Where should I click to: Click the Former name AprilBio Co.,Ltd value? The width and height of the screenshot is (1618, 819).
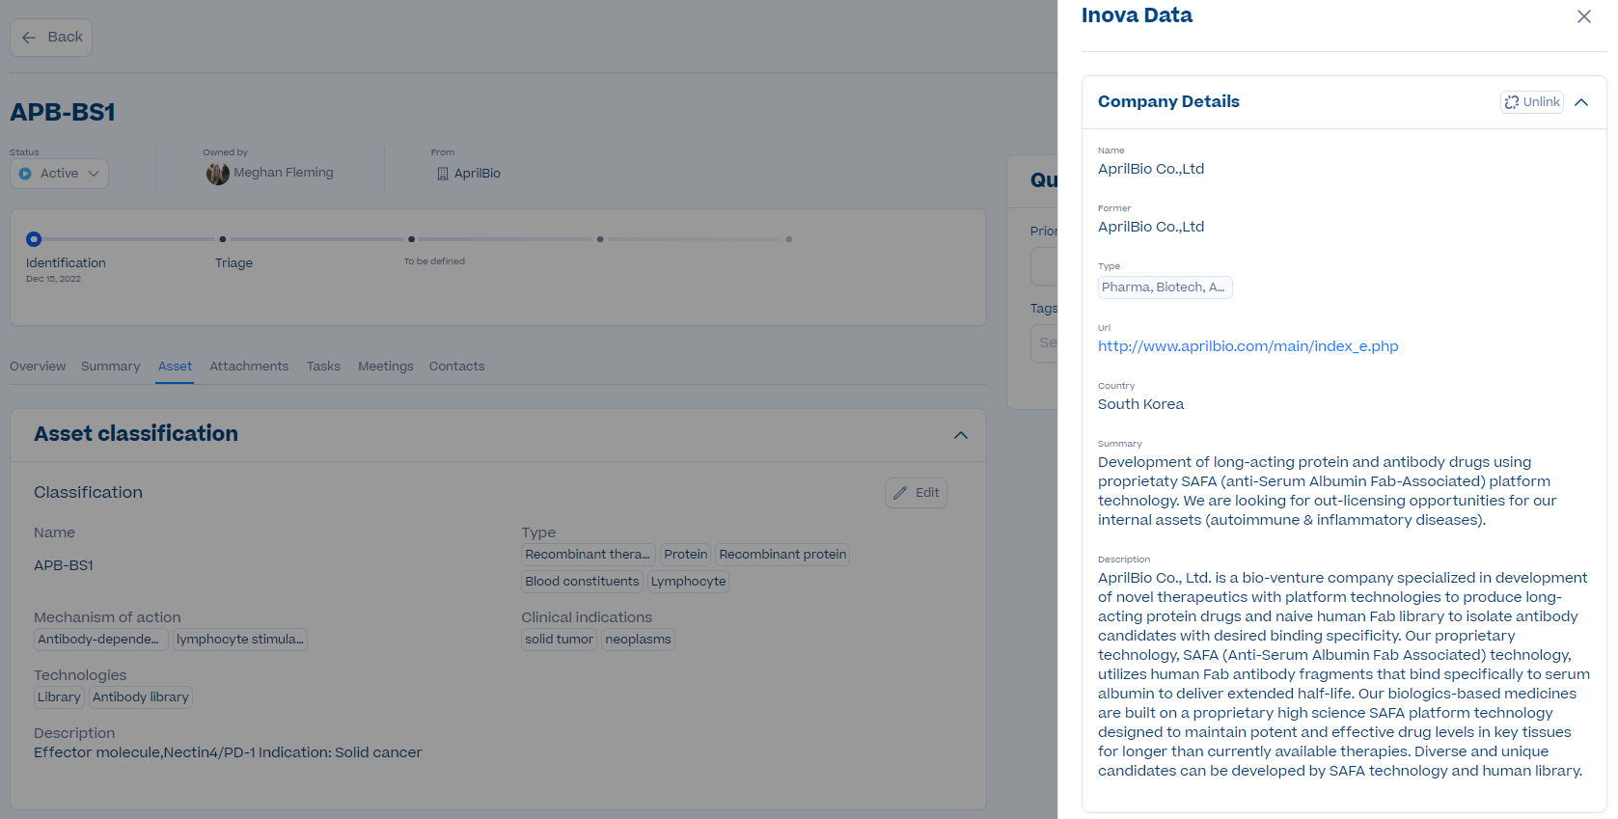click(x=1151, y=227)
